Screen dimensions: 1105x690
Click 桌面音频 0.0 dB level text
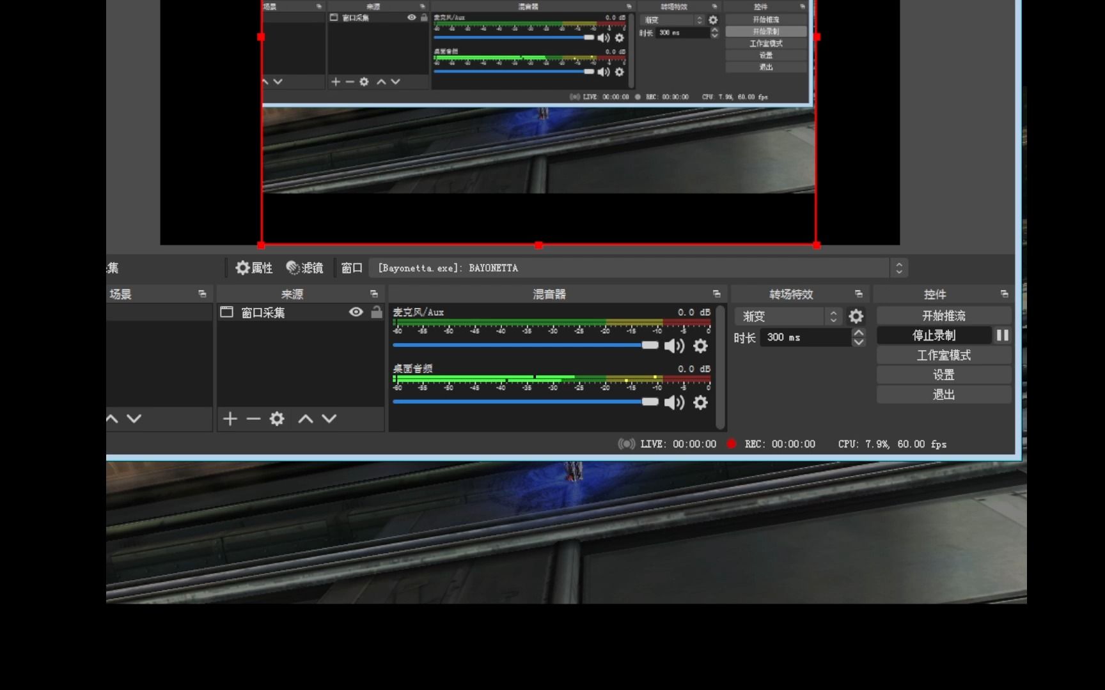(694, 369)
